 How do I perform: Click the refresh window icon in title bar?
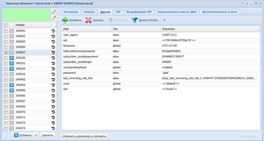247,4
